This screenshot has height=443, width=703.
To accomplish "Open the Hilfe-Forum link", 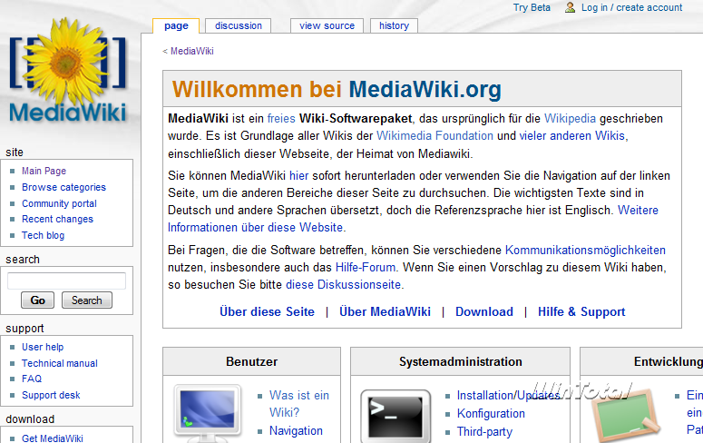I will (x=366, y=268).
